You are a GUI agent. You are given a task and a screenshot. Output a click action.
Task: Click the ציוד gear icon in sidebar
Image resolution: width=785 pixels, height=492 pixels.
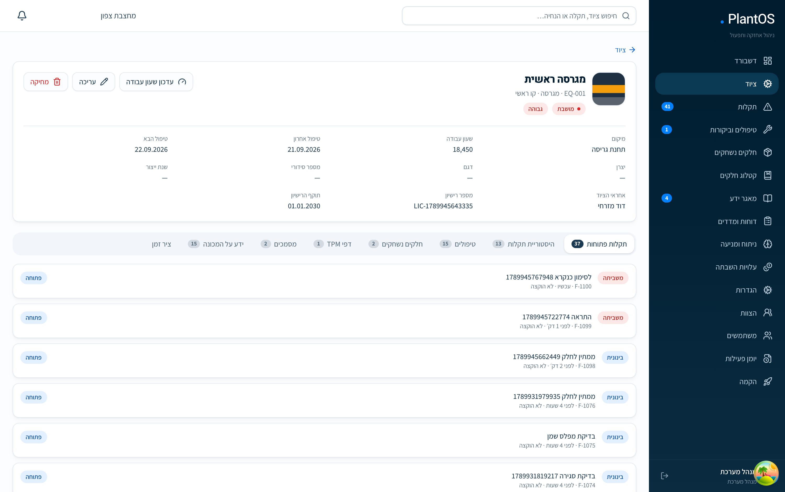(x=767, y=84)
